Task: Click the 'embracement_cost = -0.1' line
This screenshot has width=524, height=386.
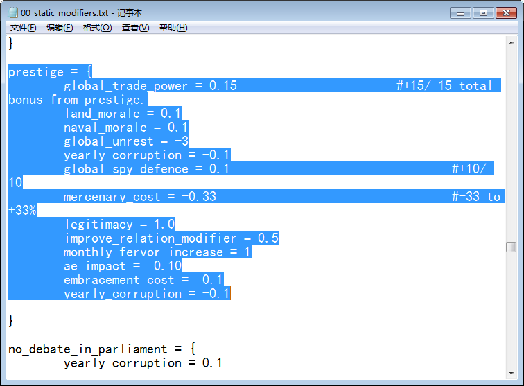Action: click(143, 280)
